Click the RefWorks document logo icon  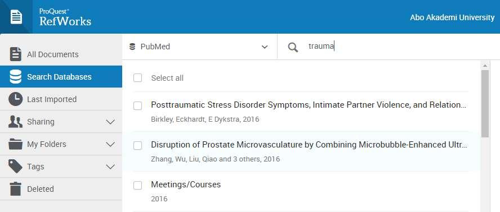(x=16, y=17)
